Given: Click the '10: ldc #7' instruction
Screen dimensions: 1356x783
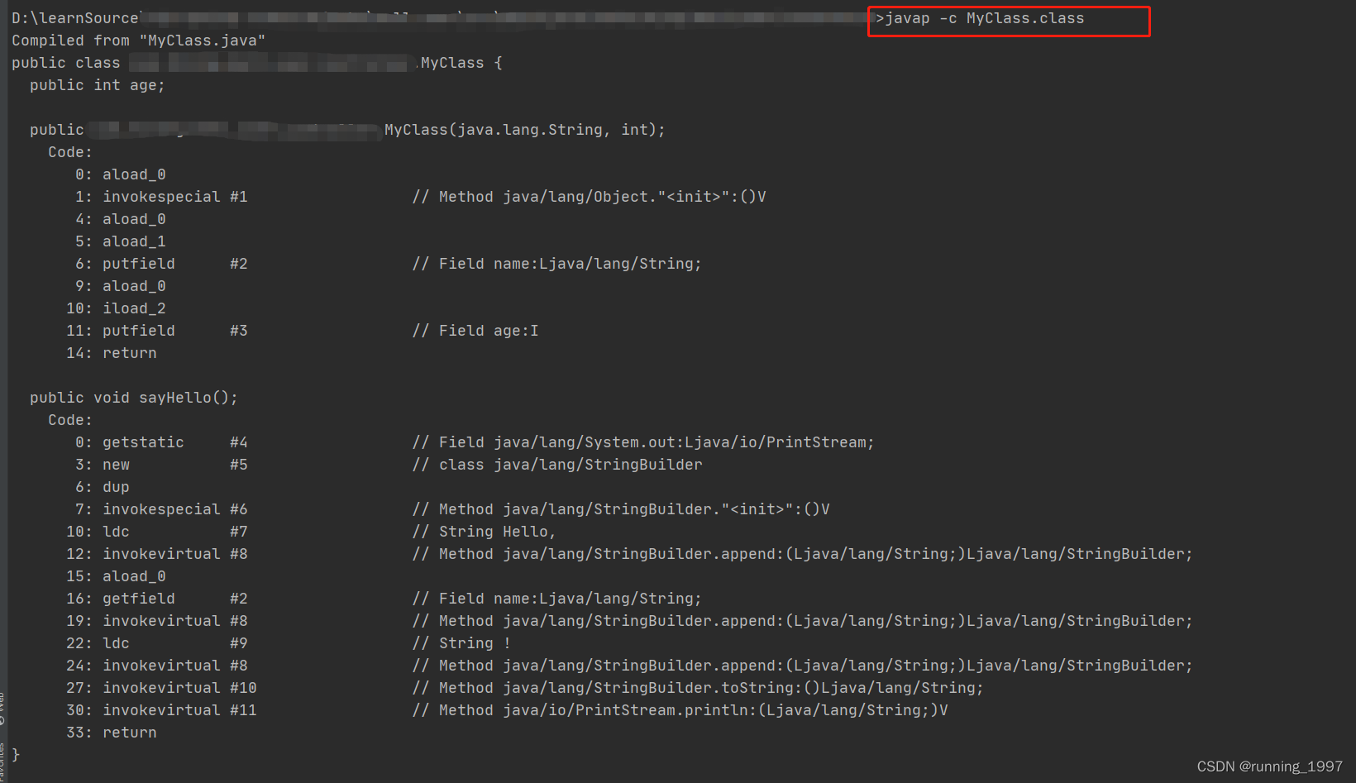Looking at the screenshot, I should (157, 532).
